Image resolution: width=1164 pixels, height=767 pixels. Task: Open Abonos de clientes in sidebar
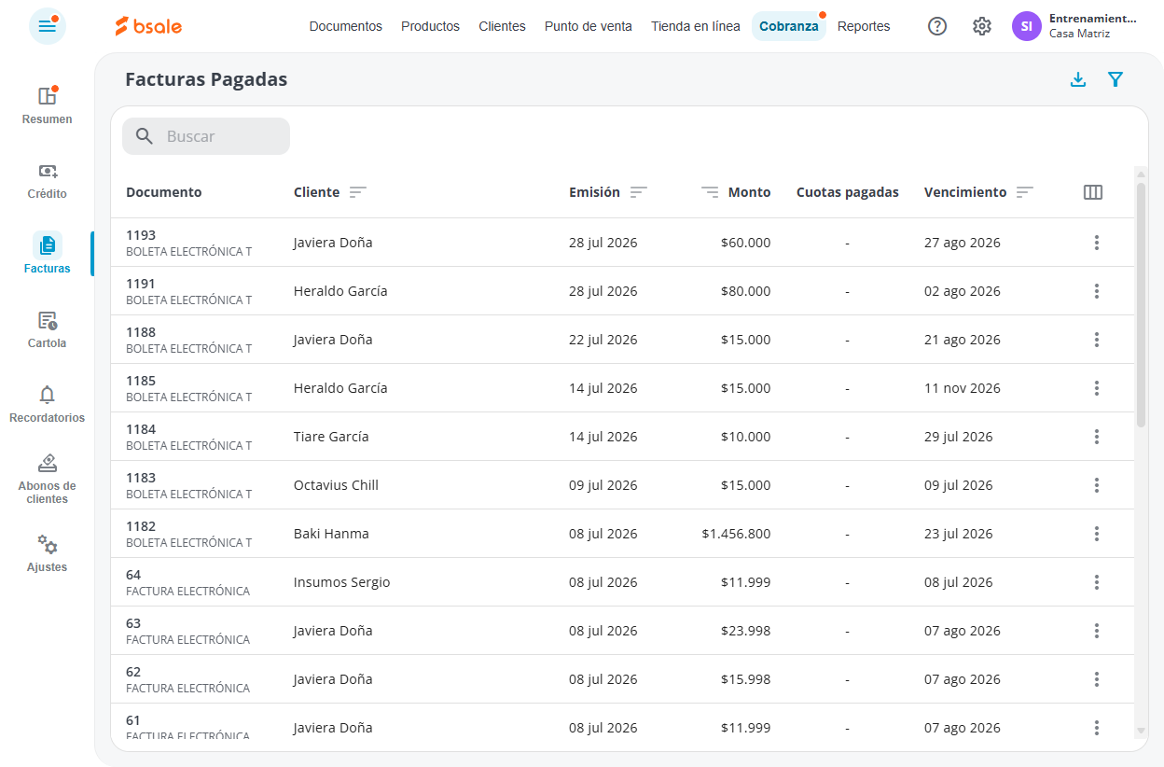click(48, 479)
